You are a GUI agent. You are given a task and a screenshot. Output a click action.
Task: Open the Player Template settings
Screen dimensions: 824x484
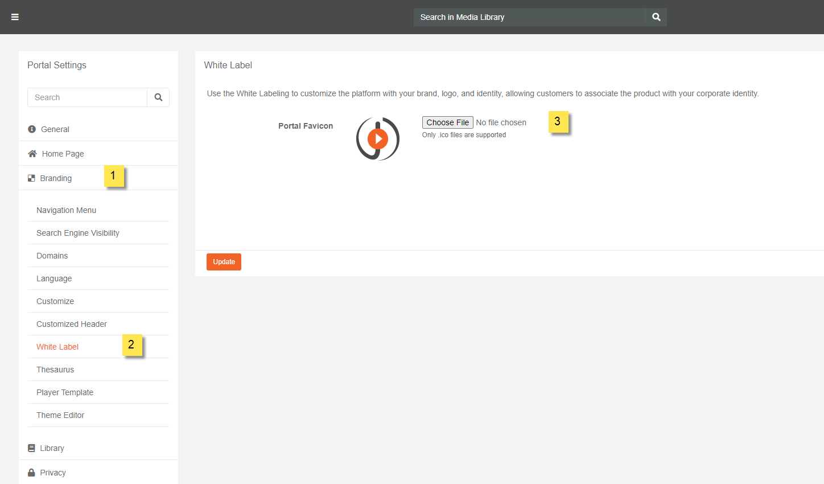64,392
